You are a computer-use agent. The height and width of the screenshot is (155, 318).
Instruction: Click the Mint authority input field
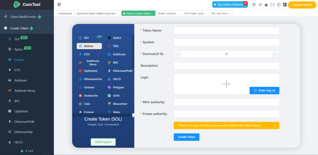point(227,102)
